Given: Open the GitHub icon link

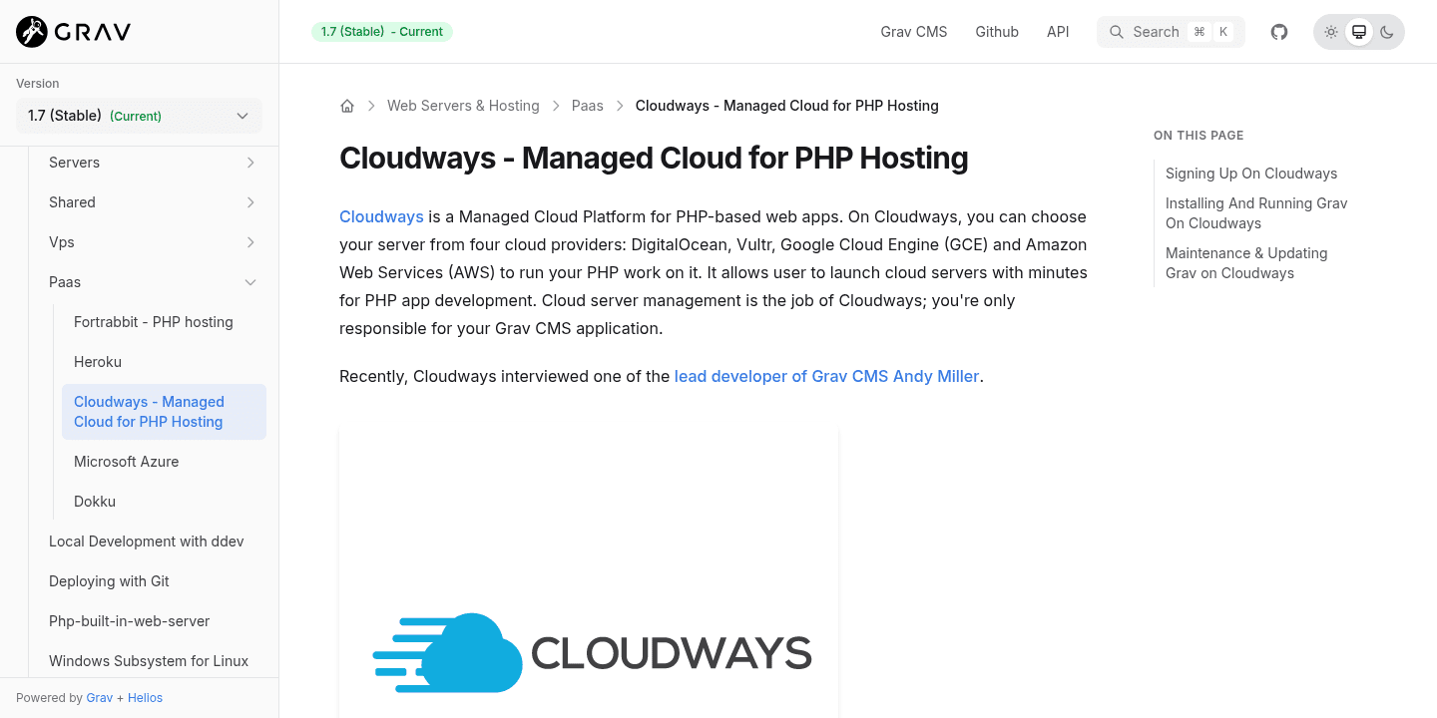Looking at the screenshot, I should point(1279,32).
